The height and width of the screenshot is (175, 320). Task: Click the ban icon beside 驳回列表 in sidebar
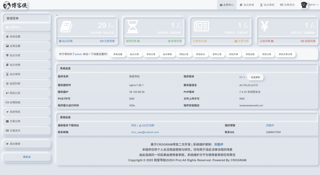pos(7,84)
